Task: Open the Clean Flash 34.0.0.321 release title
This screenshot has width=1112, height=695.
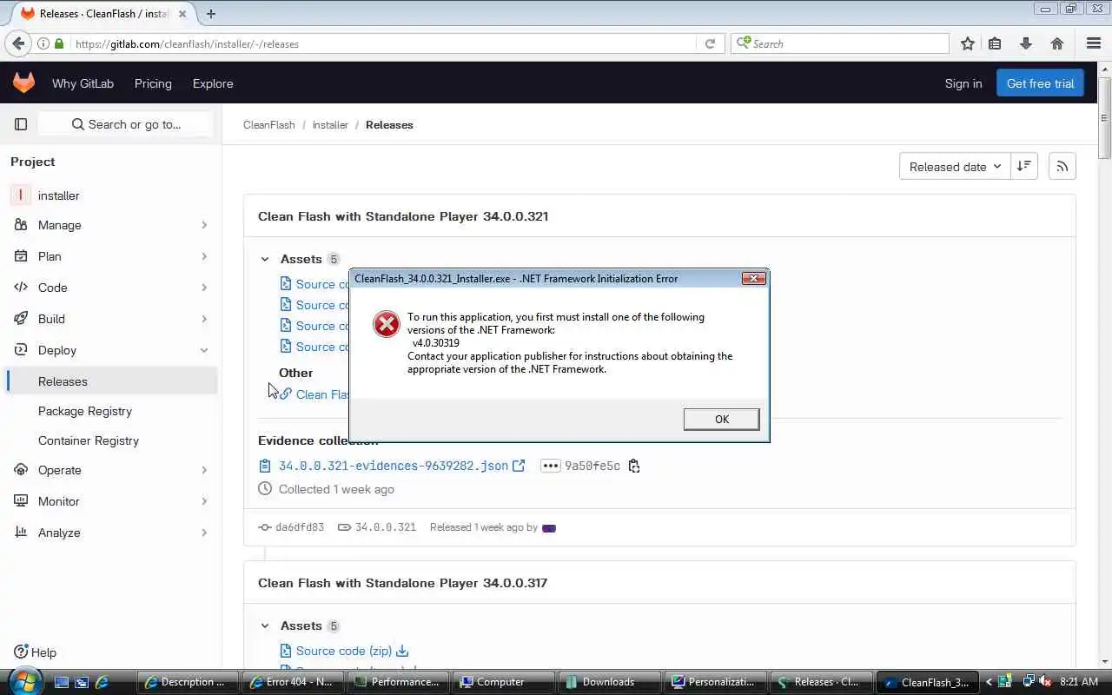Action: (x=403, y=216)
